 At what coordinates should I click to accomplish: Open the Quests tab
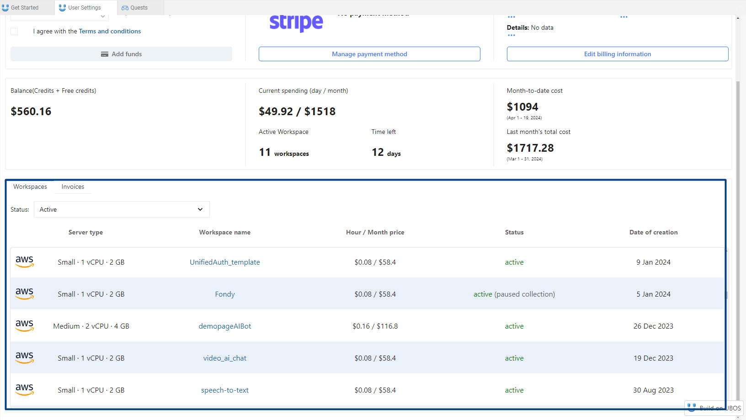140,7
